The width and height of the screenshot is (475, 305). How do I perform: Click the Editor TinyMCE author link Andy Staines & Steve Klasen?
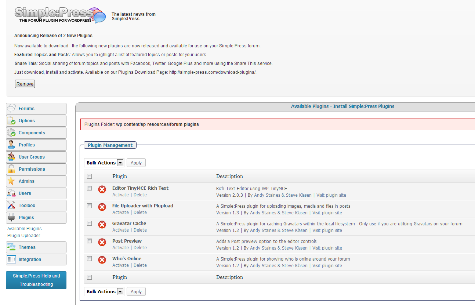(x=283, y=195)
